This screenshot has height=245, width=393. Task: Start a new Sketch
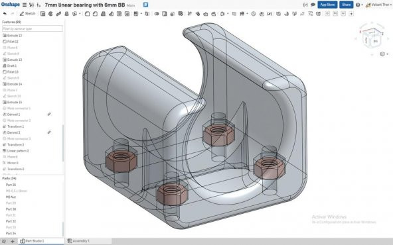(x=28, y=13)
